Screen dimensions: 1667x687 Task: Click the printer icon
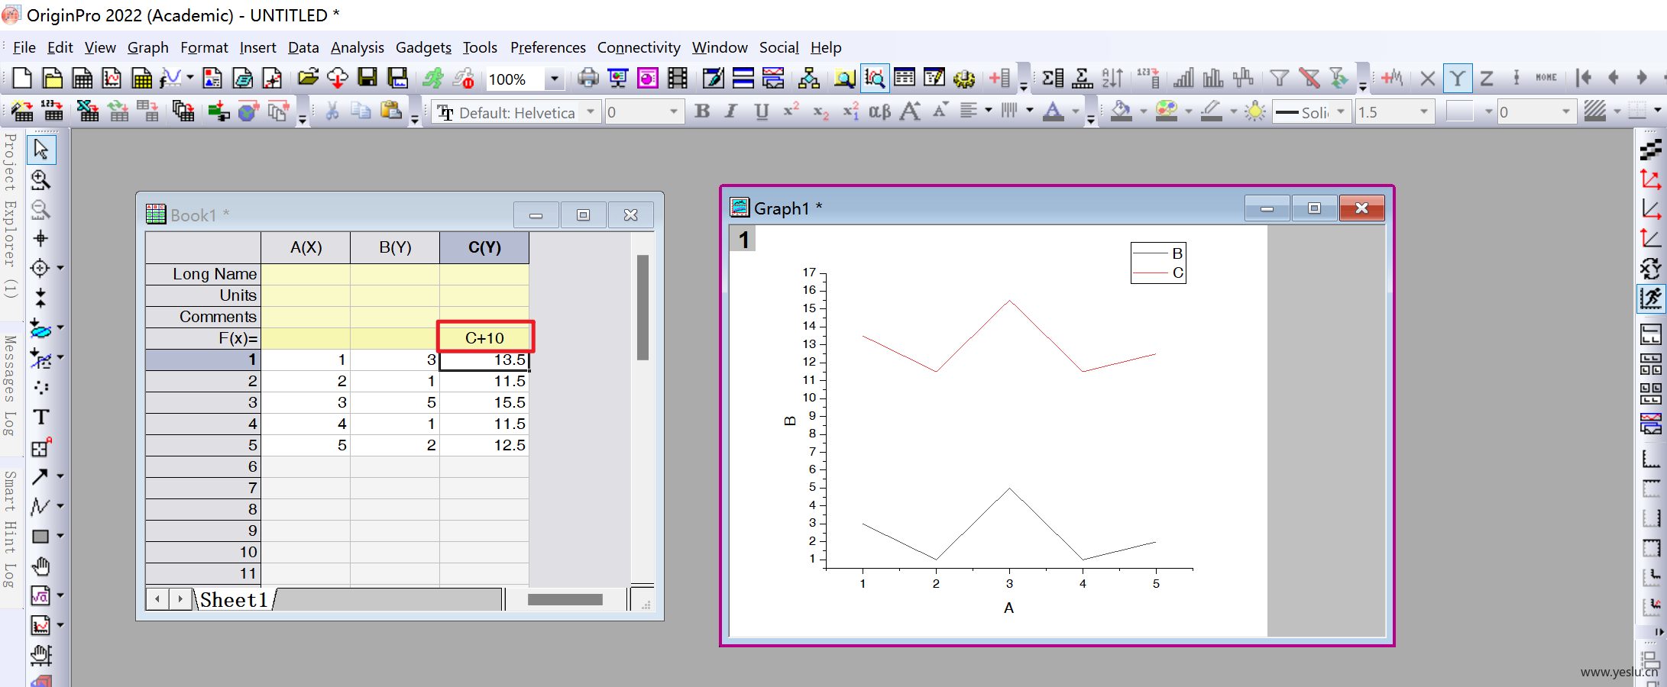coord(587,78)
